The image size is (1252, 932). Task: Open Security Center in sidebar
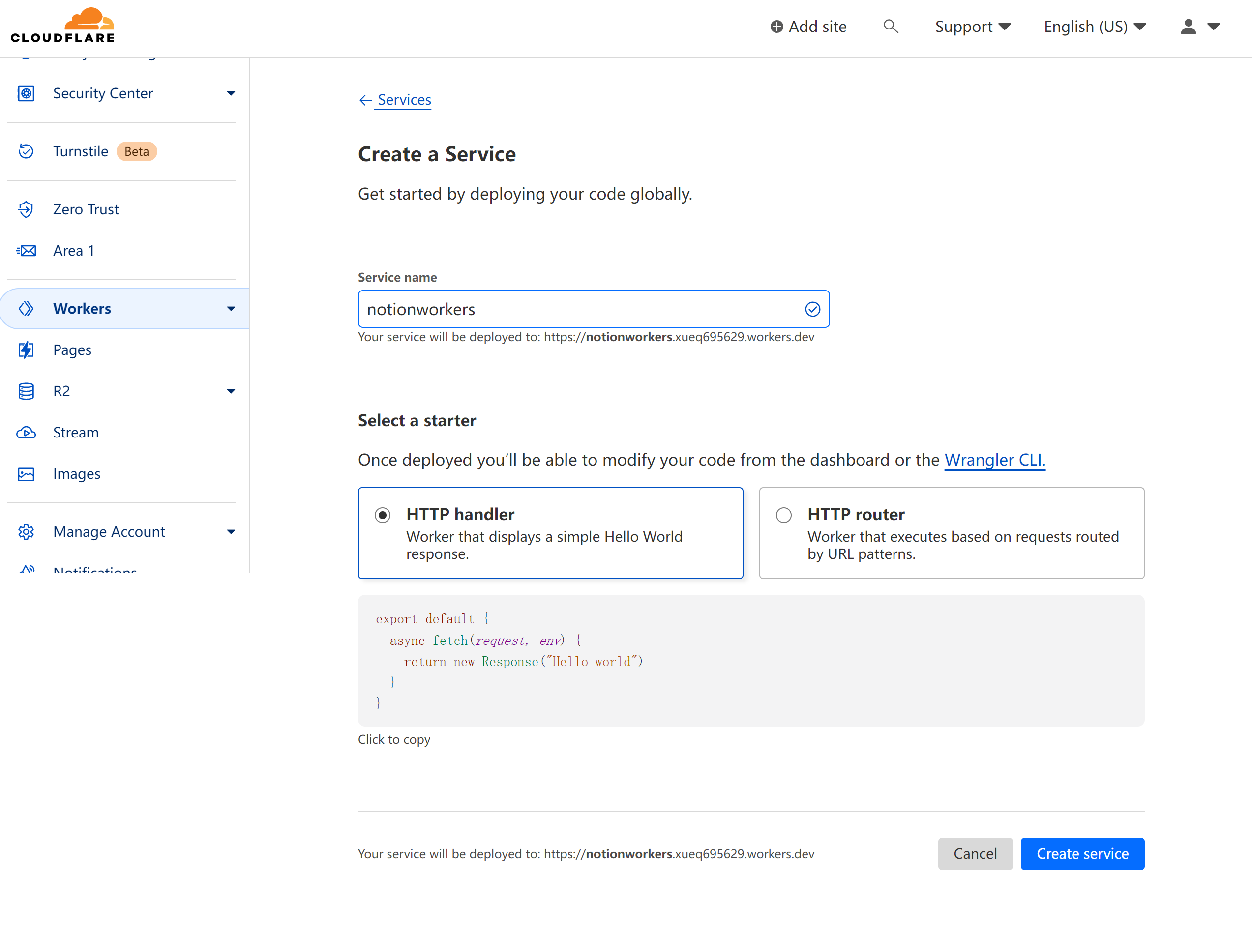(x=103, y=93)
